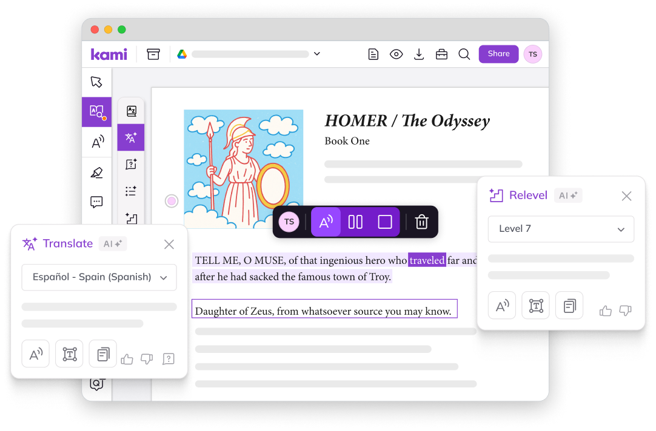Click the pink circle marker beside image
Image resolution: width=656 pixels, height=431 pixels.
(172, 202)
